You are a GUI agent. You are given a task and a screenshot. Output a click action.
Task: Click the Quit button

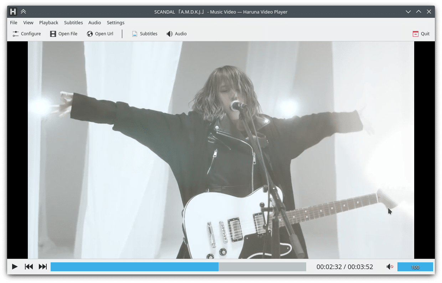(421, 34)
